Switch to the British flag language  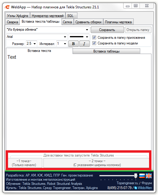tap(148, 176)
